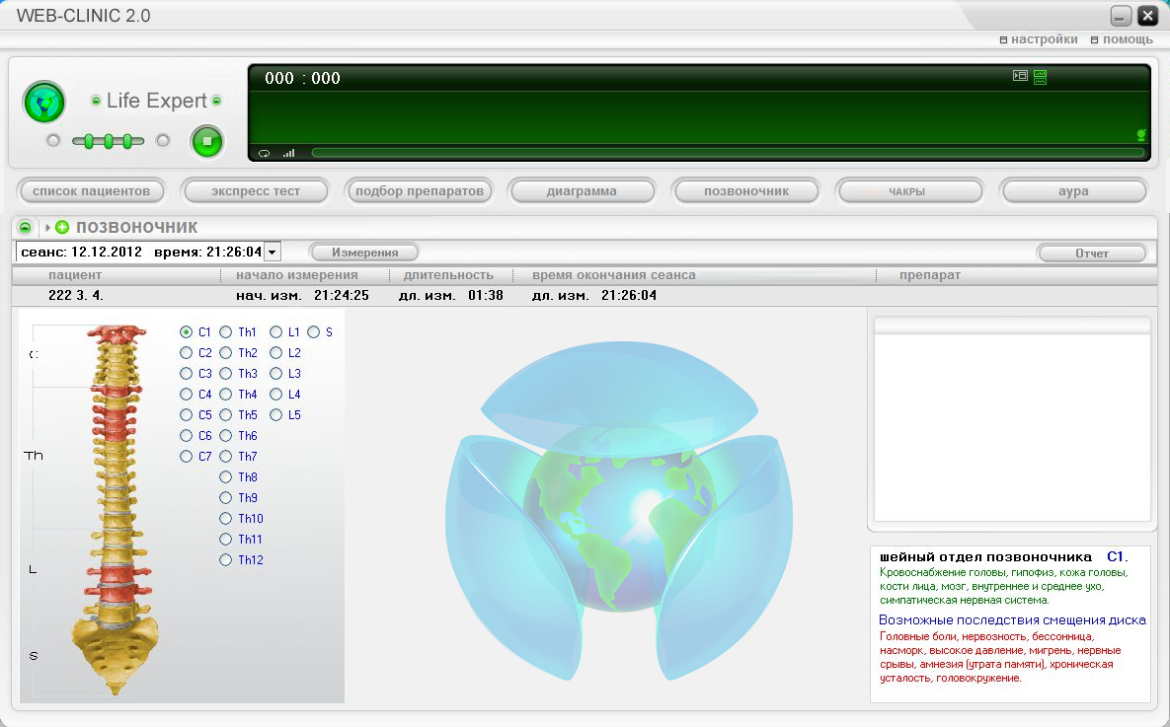Click the duration value 01:38
1170x727 pixels.
point(486,295)
